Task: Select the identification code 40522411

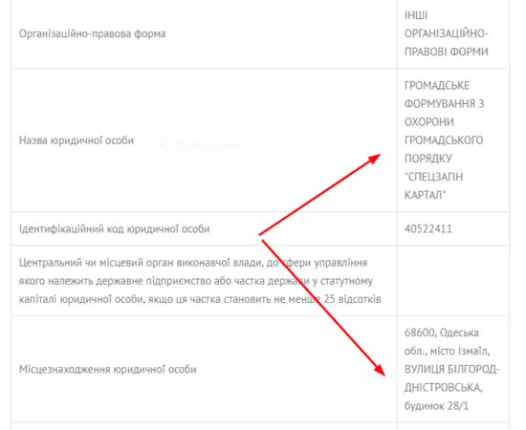Action: pyautogui.click(x=428, y=229)
